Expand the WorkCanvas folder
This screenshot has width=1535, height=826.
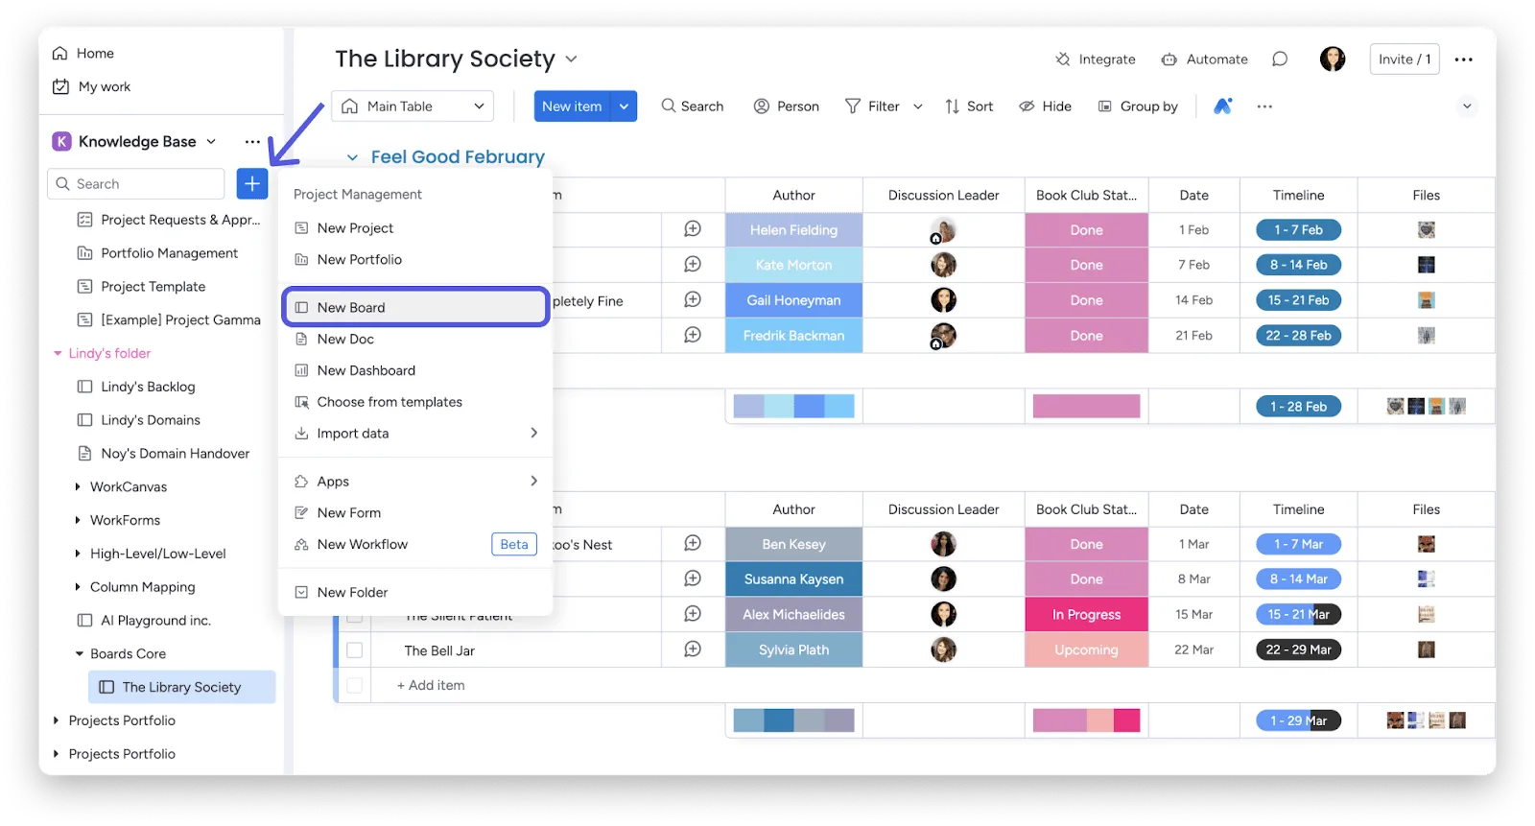tap(78, 487)
